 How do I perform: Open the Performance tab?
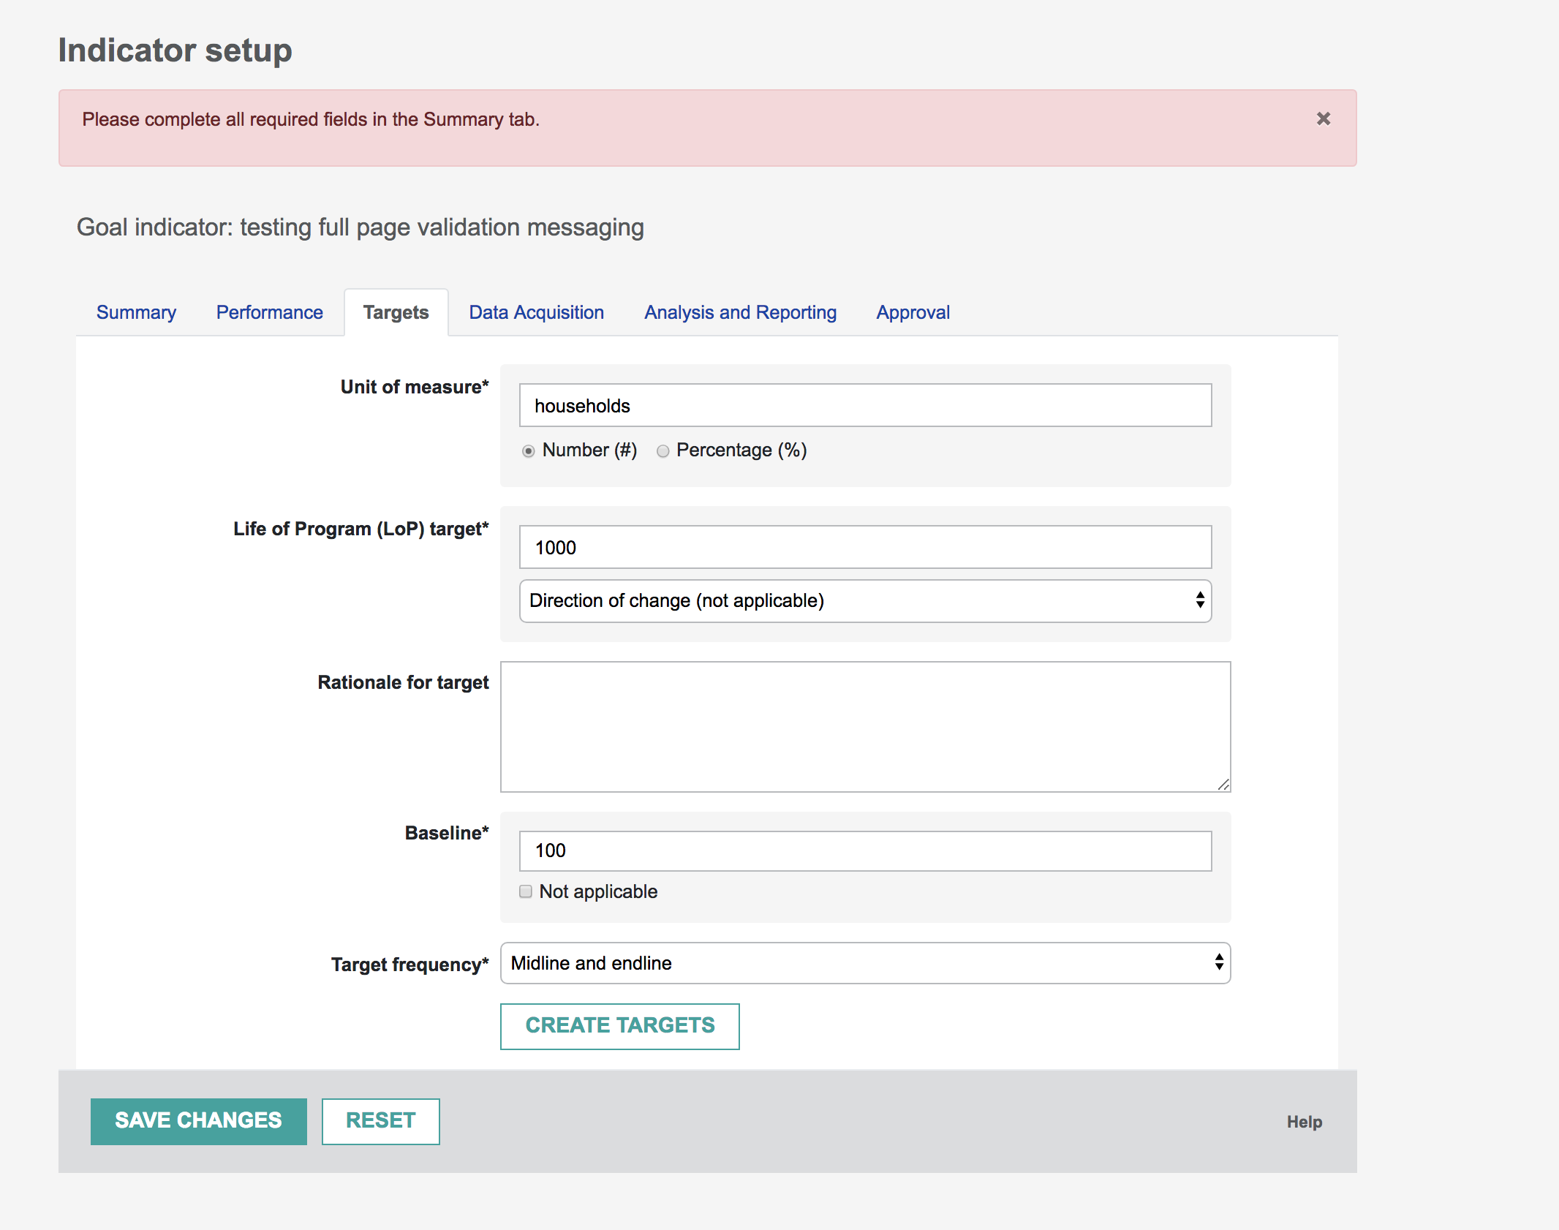pyautogui.click(x=269, y=312)
